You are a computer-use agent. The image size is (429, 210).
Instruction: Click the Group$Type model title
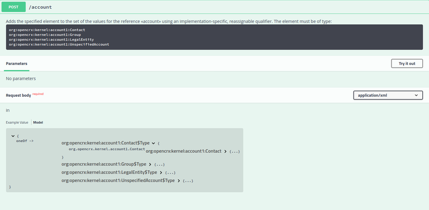pos(104,164)
